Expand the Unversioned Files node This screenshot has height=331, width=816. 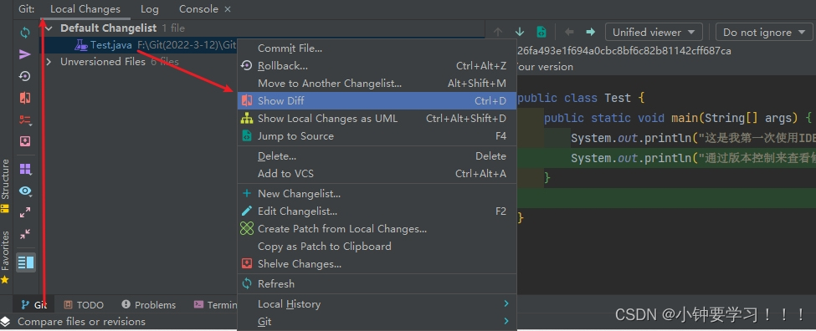49,62
